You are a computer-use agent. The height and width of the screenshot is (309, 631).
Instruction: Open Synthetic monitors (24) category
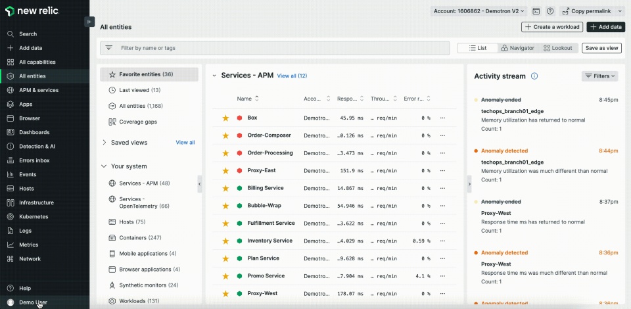point(149,285)
